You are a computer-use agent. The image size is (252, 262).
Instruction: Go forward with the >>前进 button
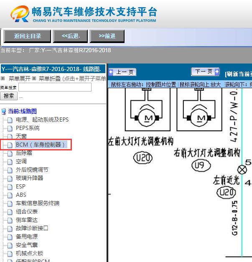click(107, 36)
